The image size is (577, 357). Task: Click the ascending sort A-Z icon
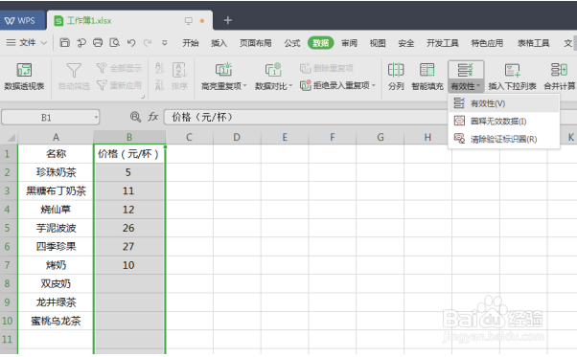pos(159,68)
